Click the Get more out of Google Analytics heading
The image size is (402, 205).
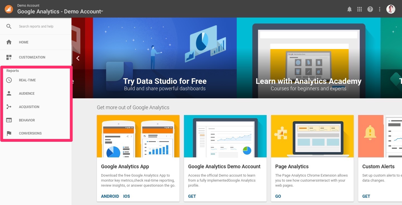click(x=133, y=108)
